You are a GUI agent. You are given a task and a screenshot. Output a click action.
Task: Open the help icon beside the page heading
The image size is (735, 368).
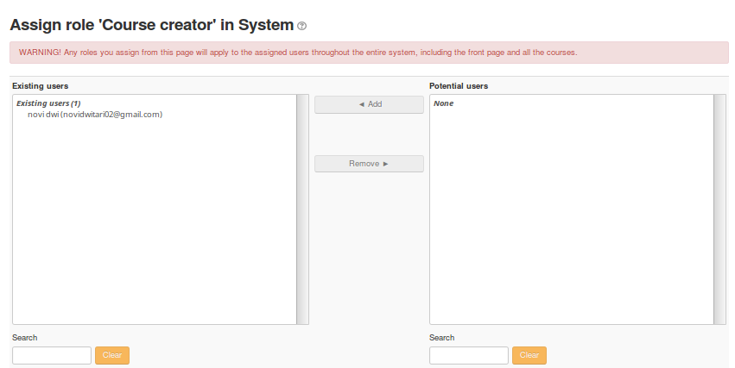pyautogui.click(x=301, y=27)
